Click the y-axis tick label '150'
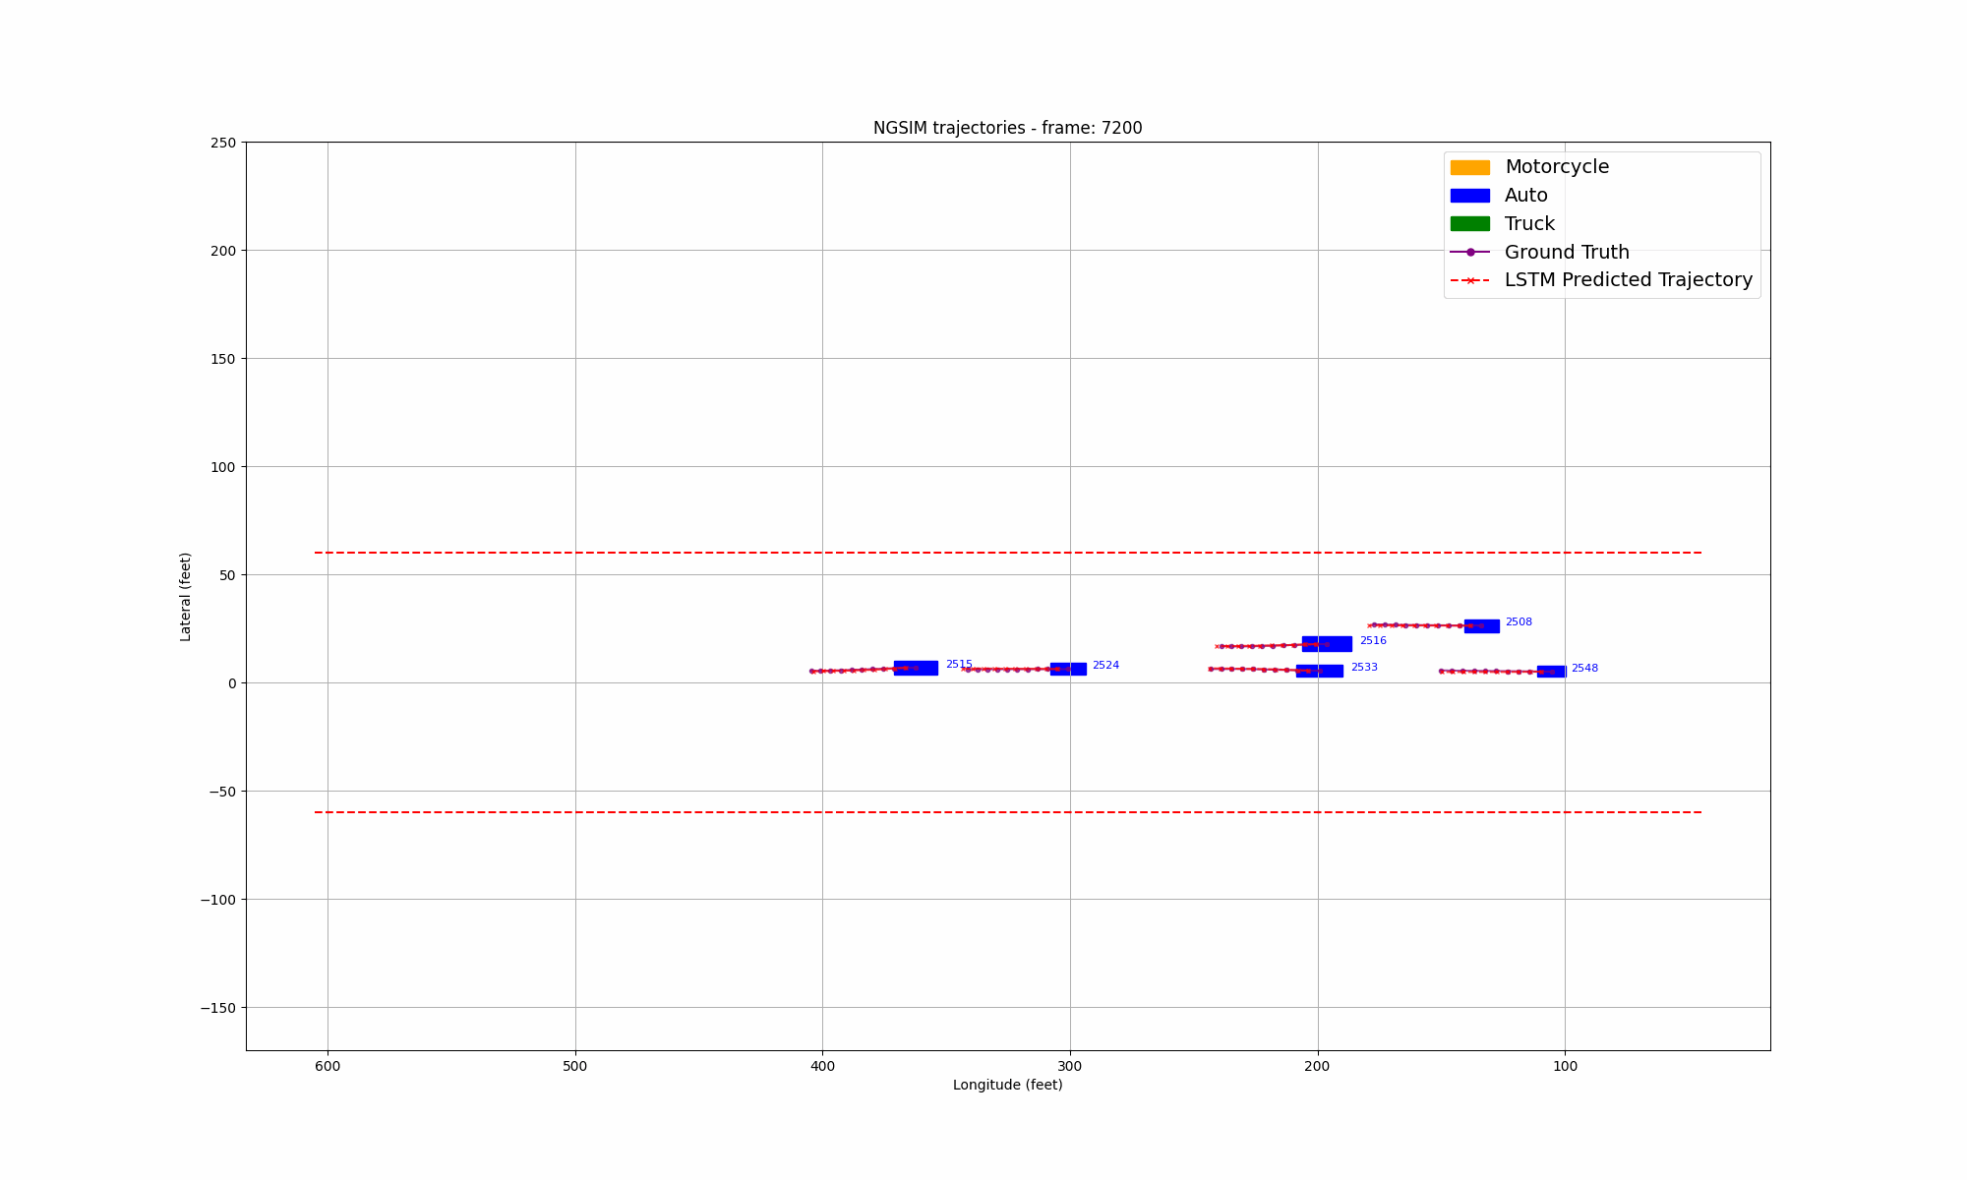Viewport: 1967px width, 1180px height. (223, 359)
